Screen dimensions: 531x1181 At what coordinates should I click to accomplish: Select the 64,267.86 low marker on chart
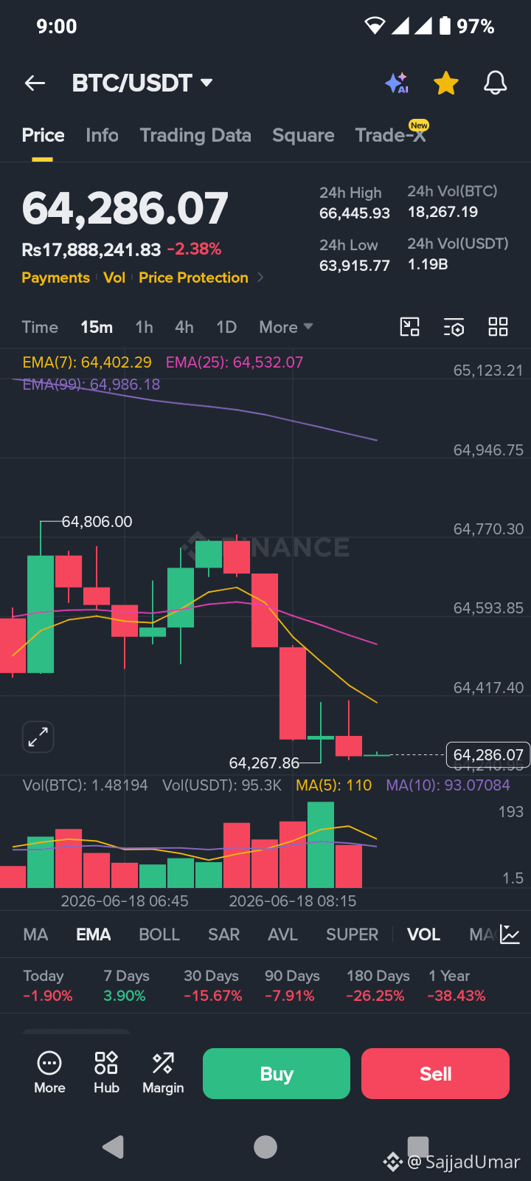point(265,763)
